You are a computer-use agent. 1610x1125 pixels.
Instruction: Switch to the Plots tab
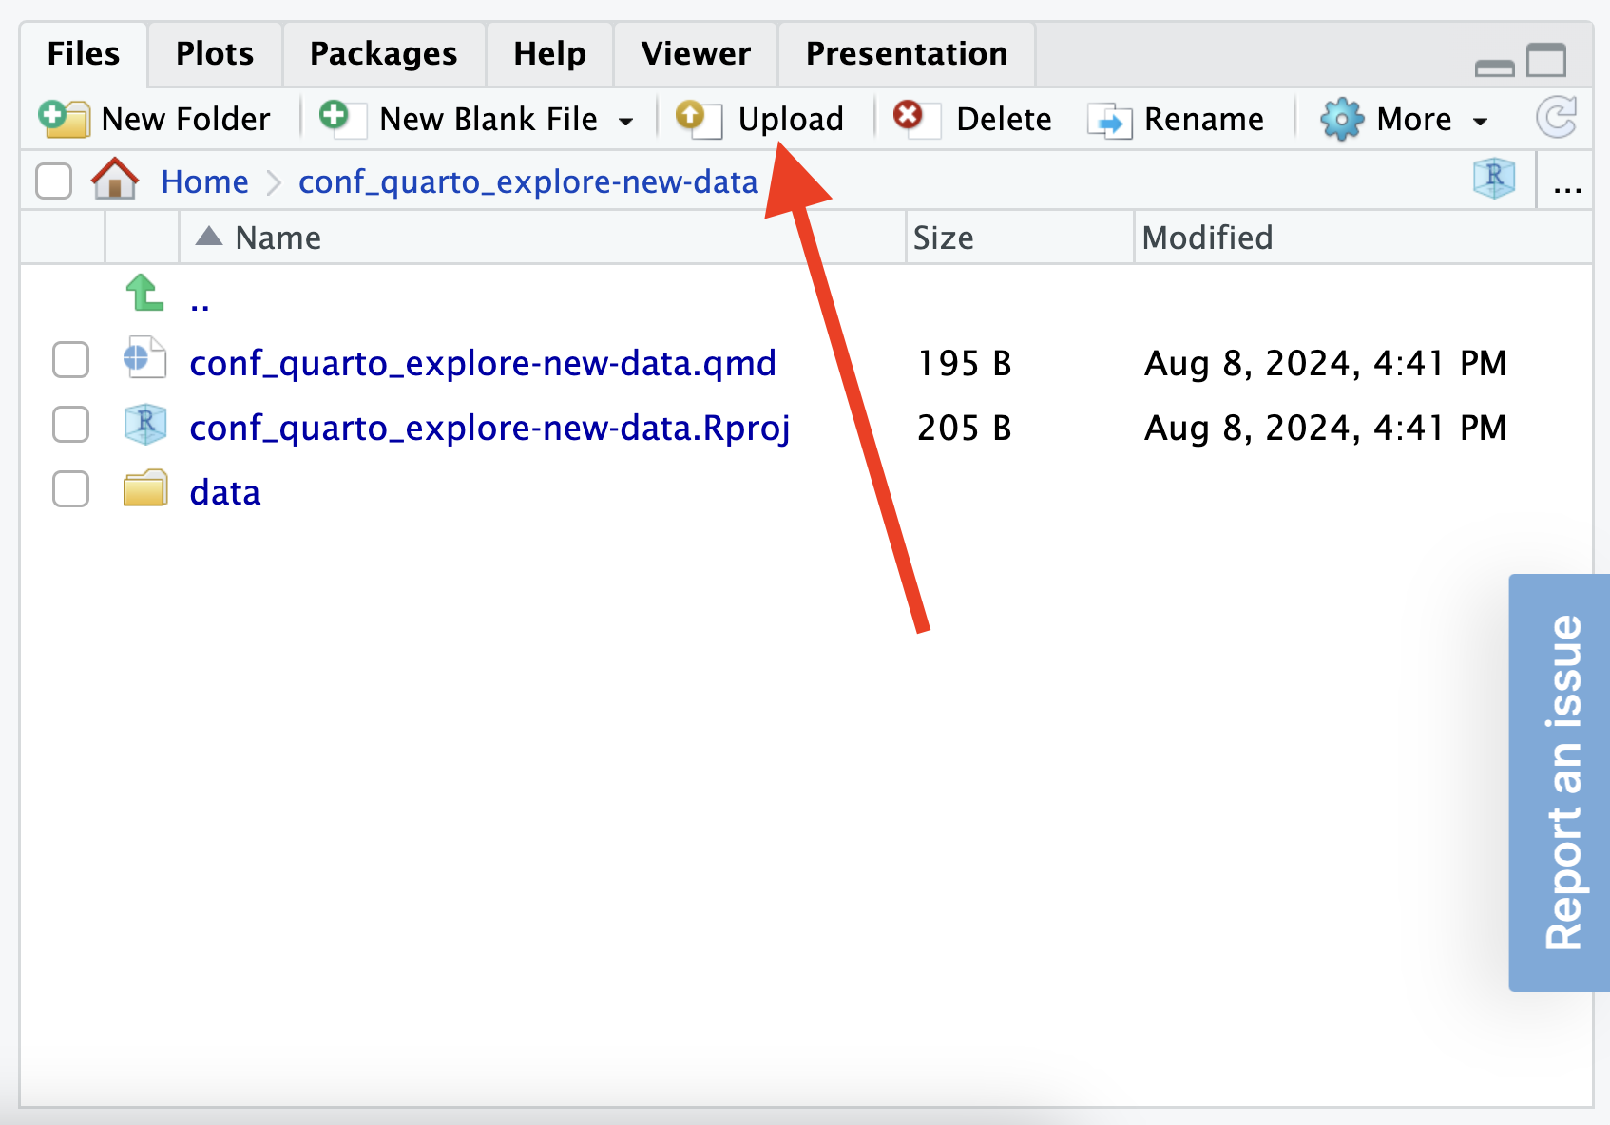(215, 54)
